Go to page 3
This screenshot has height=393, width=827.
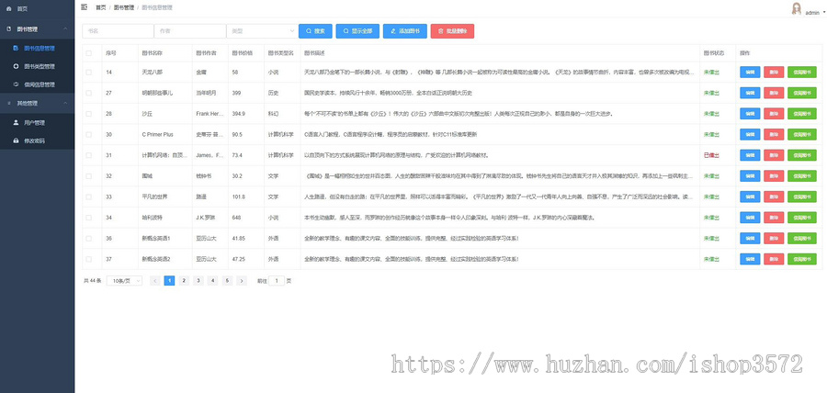click(x=198, y=281)
